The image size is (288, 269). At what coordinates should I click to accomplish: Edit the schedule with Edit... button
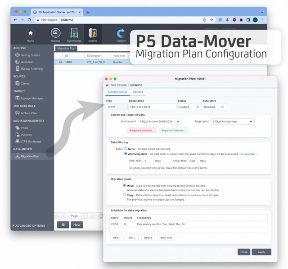(x=132, y=238)
